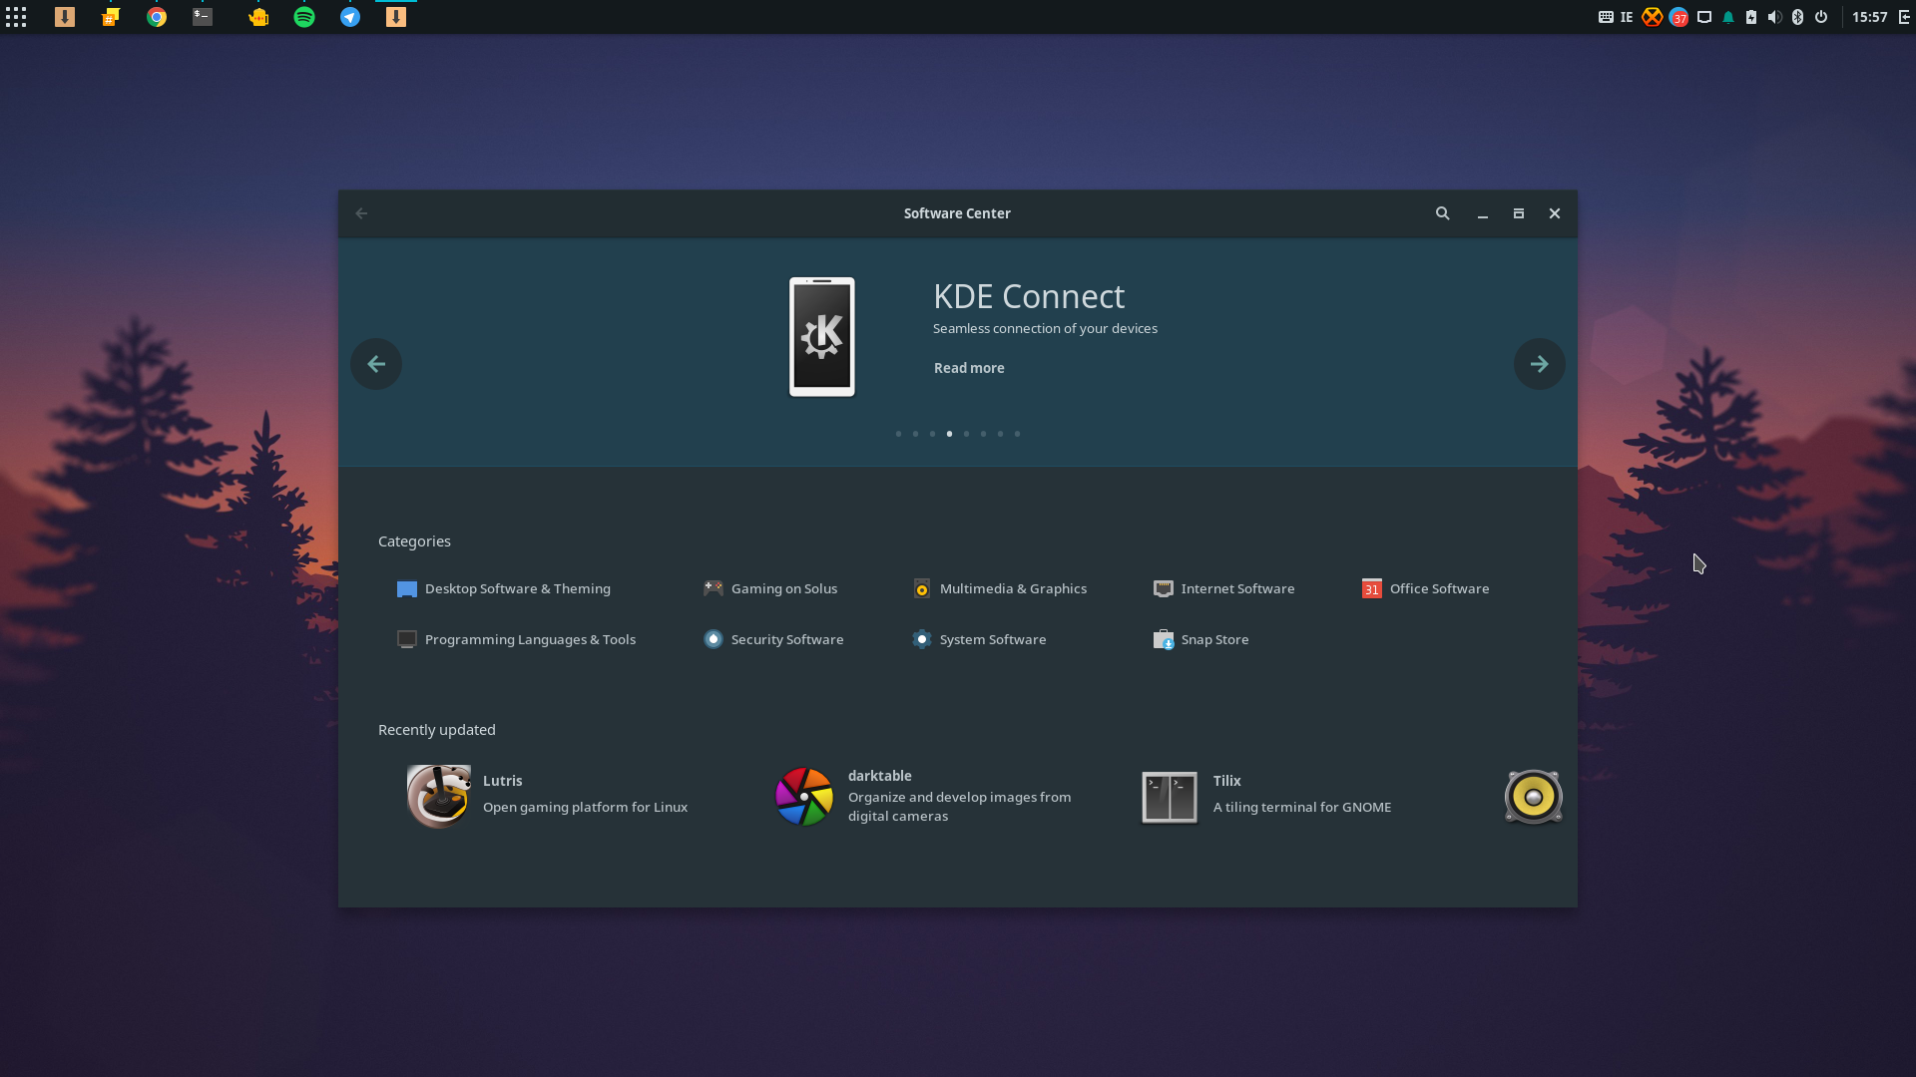1916x1077 pixels.
Task: Open KDE Connect title in banner
Action: pyautogui.click(x=1029, y=296)
